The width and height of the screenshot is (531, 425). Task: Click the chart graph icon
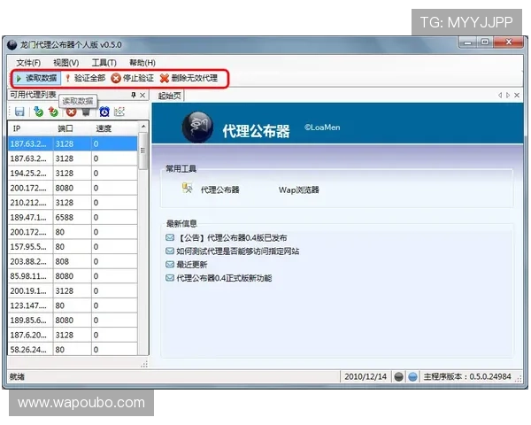click(x=119, y=112)
